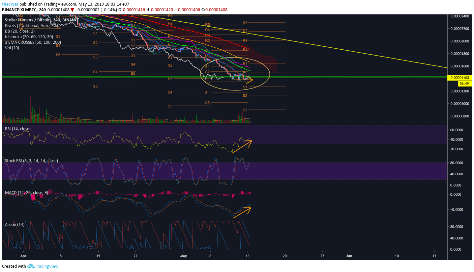Click the 0.00001200 price axis label
Screen dimensions: 474x272
click(x=459, y=91)
